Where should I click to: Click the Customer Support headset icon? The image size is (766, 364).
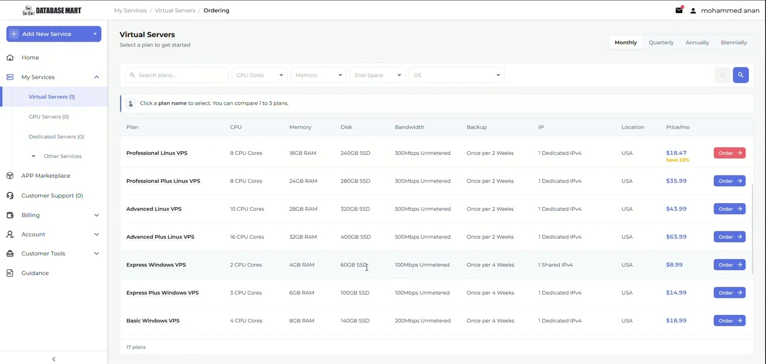pyautogui.click(x=10, y=195)
